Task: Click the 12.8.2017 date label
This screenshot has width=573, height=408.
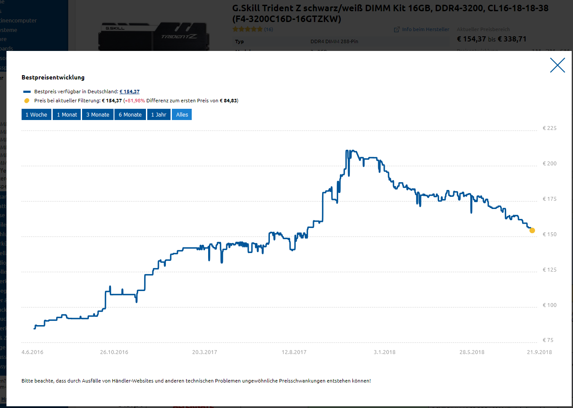Action: pyautogui.click(x=294, y=352)
